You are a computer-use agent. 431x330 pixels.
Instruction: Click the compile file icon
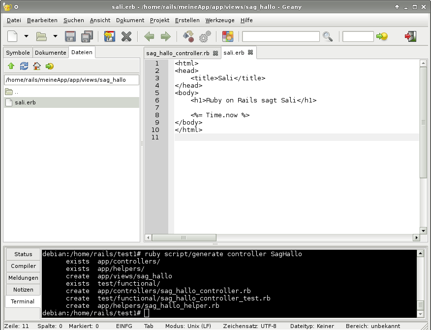click(x=188, y=36)
